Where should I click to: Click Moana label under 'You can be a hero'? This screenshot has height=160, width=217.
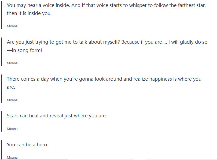(12, 158)
